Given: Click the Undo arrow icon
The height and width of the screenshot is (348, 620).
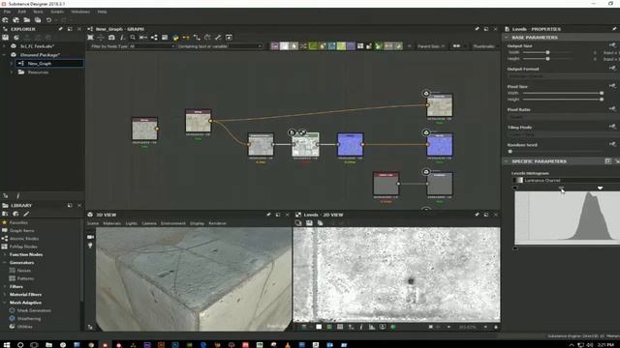Looking at the screenshot, I should (48, 19).
